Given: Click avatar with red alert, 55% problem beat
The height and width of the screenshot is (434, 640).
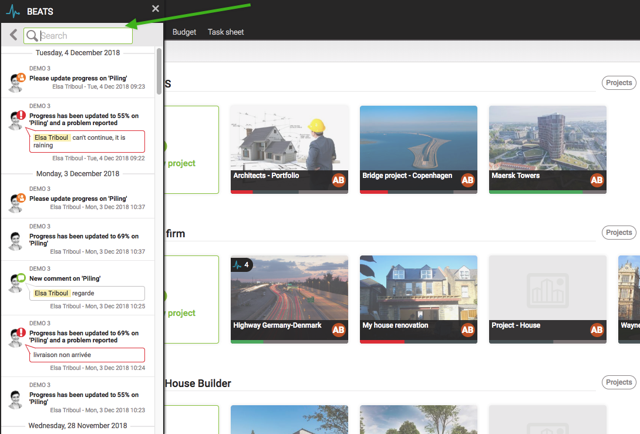Looking at the screenshot, I should tap(16, 120).
